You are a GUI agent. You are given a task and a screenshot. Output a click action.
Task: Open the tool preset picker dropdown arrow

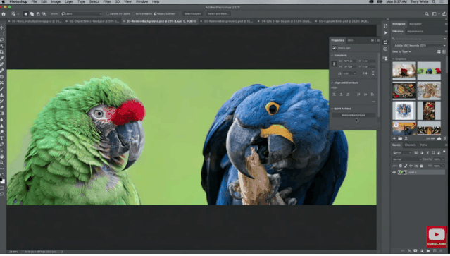click(18, 14)
